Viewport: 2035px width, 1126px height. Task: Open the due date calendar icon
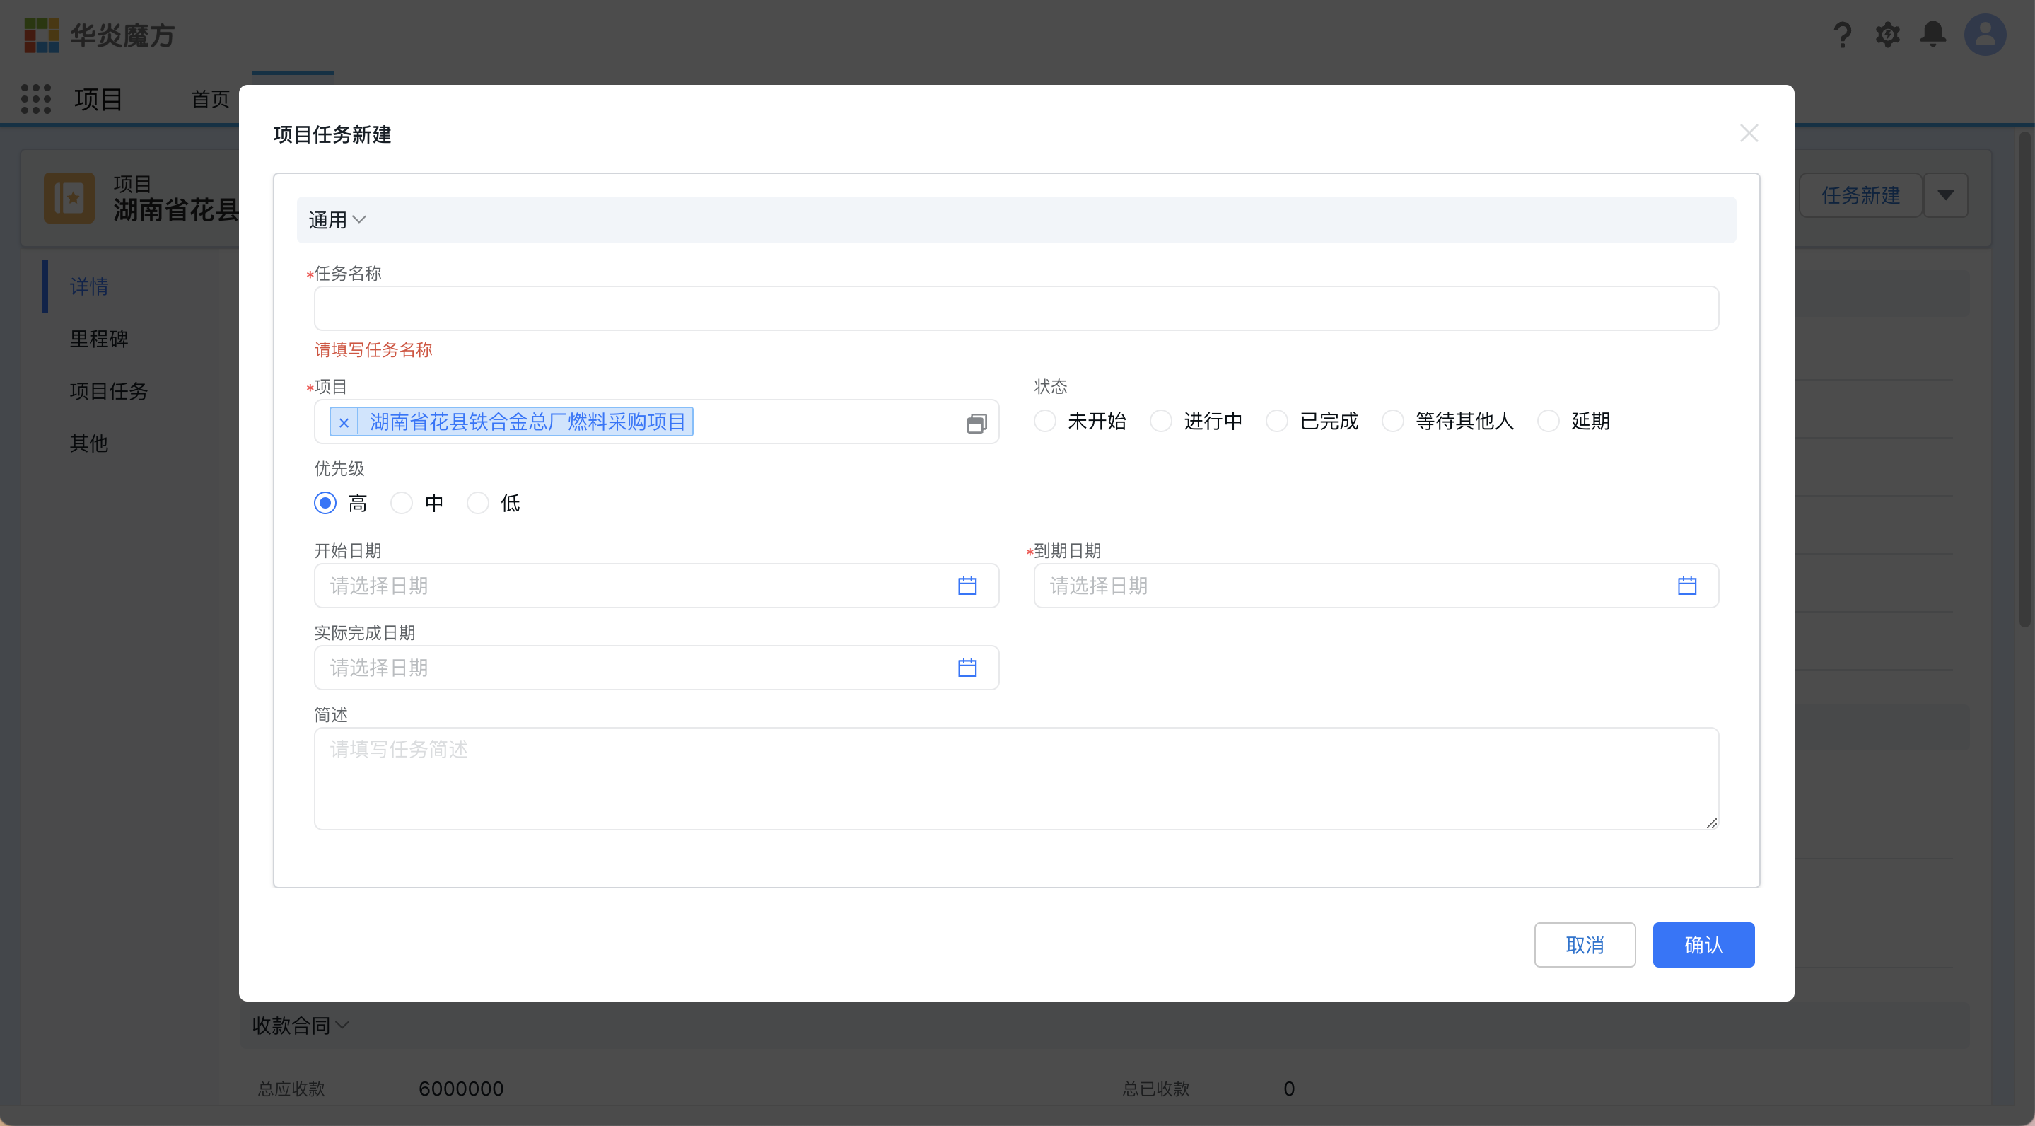click(1686, 586)
